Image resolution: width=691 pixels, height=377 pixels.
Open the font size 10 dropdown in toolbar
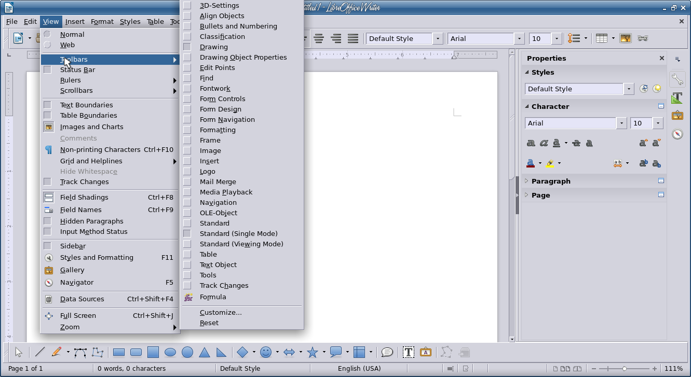[x=557, y=38]
